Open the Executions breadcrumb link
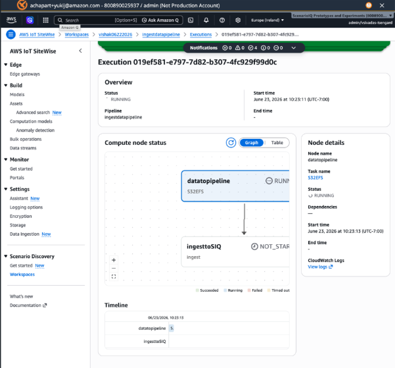 pyautogui.click(x=200, y=35)
